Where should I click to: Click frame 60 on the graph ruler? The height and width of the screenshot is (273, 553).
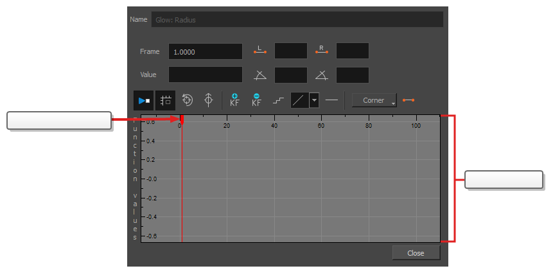tap(321, 119)
